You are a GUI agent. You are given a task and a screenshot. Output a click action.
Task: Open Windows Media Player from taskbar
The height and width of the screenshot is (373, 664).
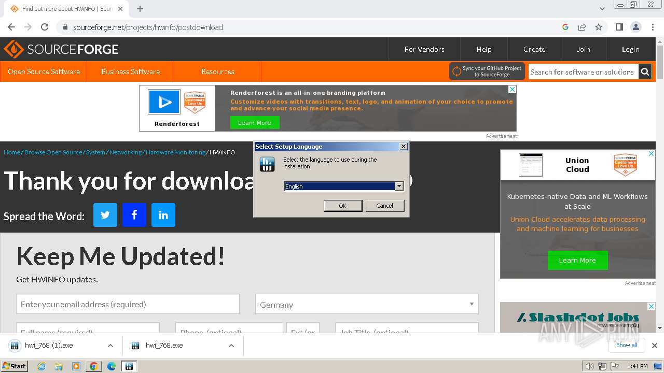pyautogui.click(x=76, y=366)
